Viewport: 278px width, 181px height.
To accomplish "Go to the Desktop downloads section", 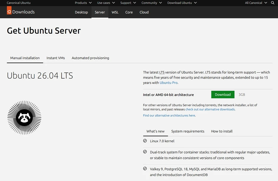I will pos(81,12).
